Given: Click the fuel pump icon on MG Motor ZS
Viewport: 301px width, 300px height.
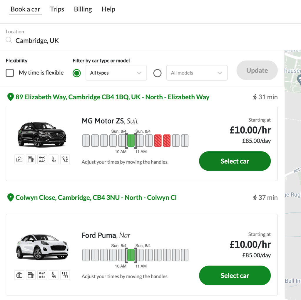Looking at the screenshot, I should 31,159.
